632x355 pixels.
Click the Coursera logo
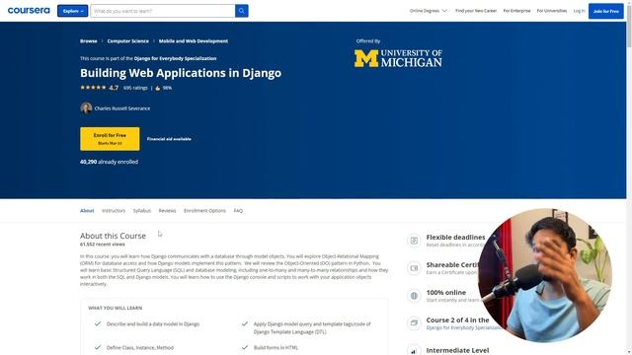coord(29,11)
